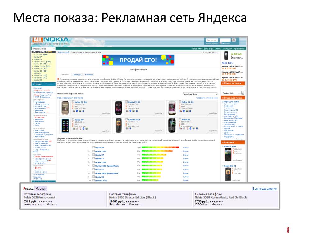Viewport: 318px width, 238px height.
Task: Tick the Nokia C2-06 compare checkbox
Action: [x=73, y=102]
